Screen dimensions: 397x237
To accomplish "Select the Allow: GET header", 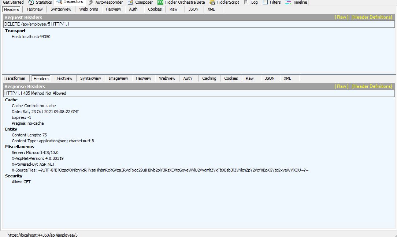I will 21,182.
